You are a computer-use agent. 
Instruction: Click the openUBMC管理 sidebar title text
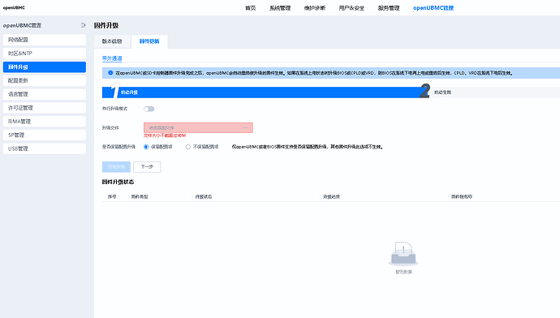(22, 25)
